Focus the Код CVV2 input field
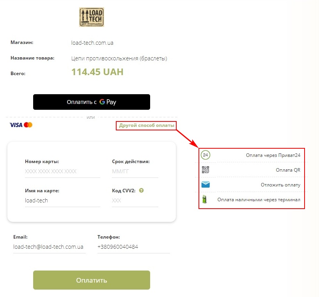Screen dimensions: 319x297 [x=135, y=200]
